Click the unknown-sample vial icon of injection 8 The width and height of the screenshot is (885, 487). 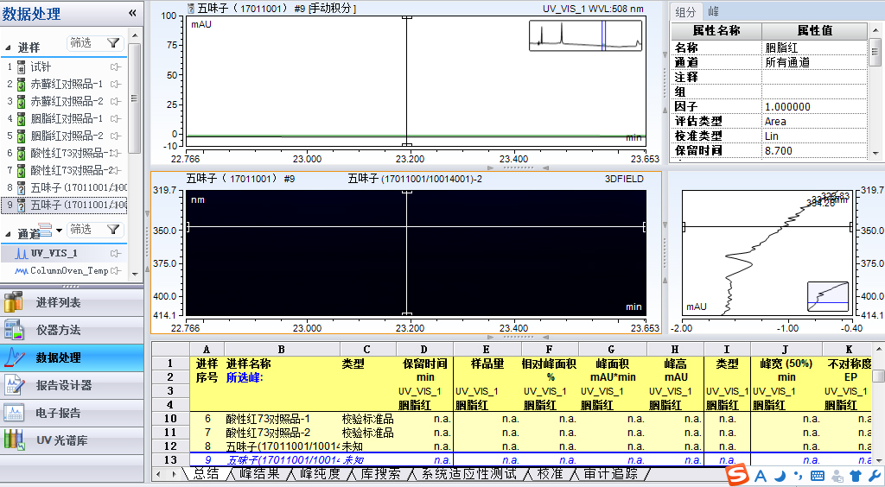click(x=22, y=187)
